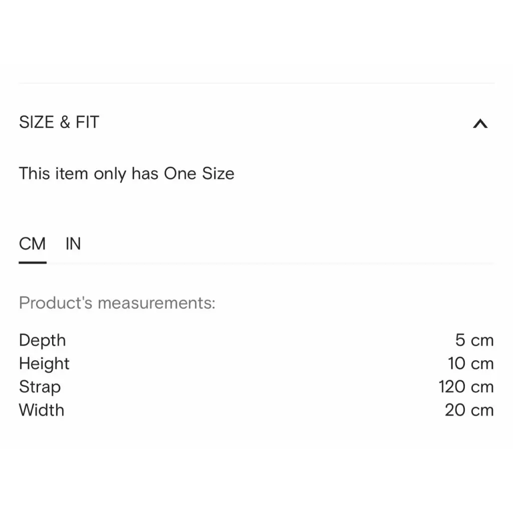Image resolution: width=513 pixels, height=513 pixels.
Task: Click the active underline beneath the CM tab
Action: click(x=33, y=262)
